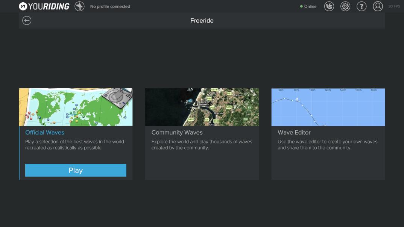Click the Community Waves description text
This screenshot has width=404, height=227.
click(x=202, y=145)
